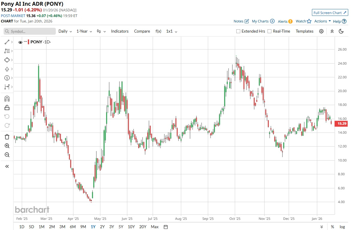Select the 3M time range

click(x=62, y=227)
